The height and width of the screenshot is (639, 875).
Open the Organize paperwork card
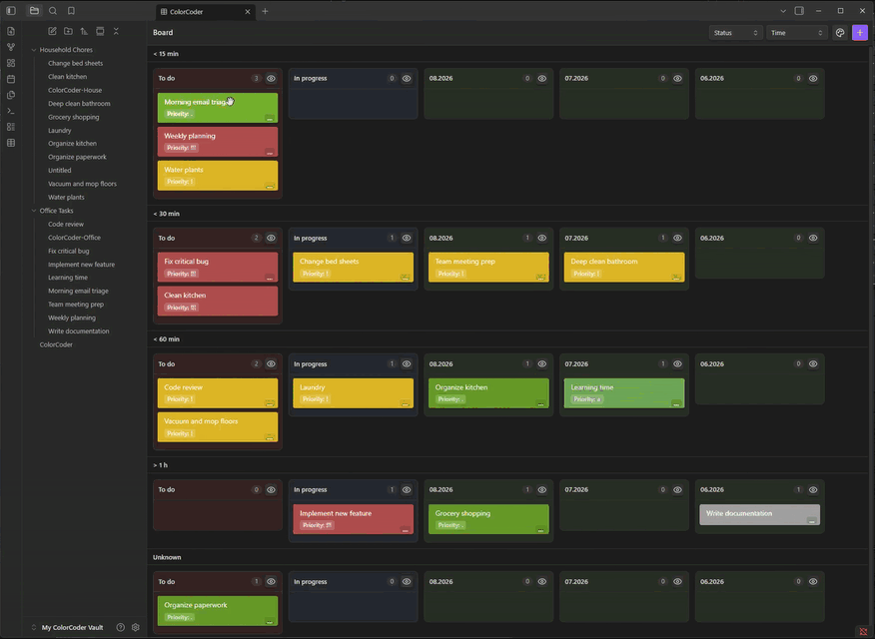pos(218,611)
